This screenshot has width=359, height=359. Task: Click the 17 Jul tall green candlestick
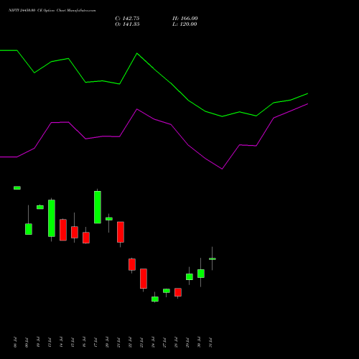tap(98, 208)
